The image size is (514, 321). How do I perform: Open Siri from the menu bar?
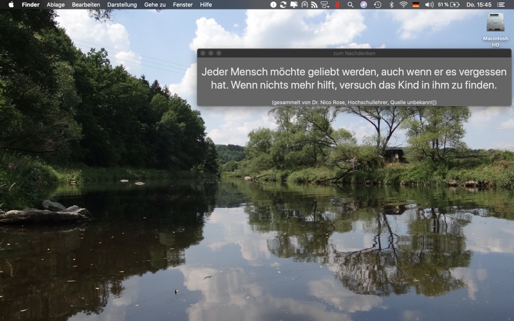click(364, 4)
